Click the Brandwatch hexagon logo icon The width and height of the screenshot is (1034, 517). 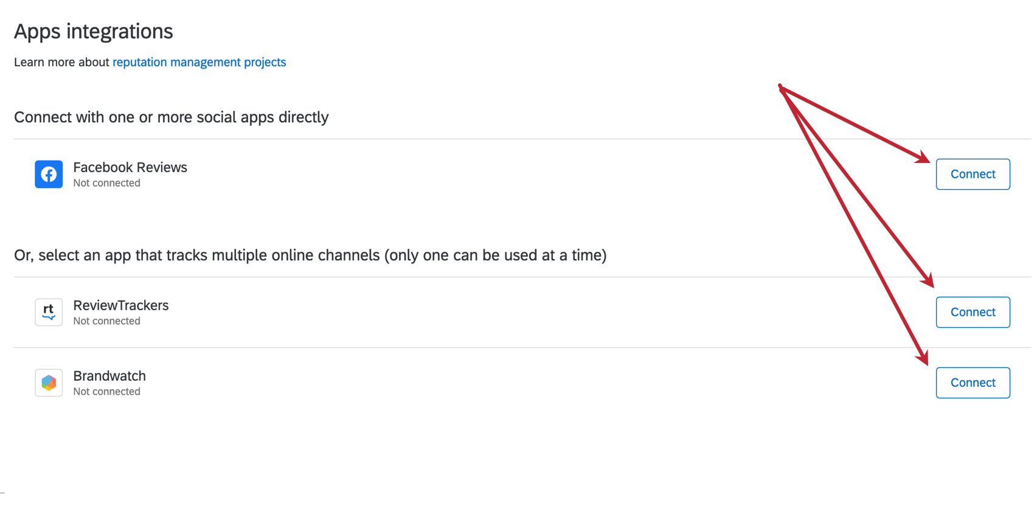click(49, 383)
